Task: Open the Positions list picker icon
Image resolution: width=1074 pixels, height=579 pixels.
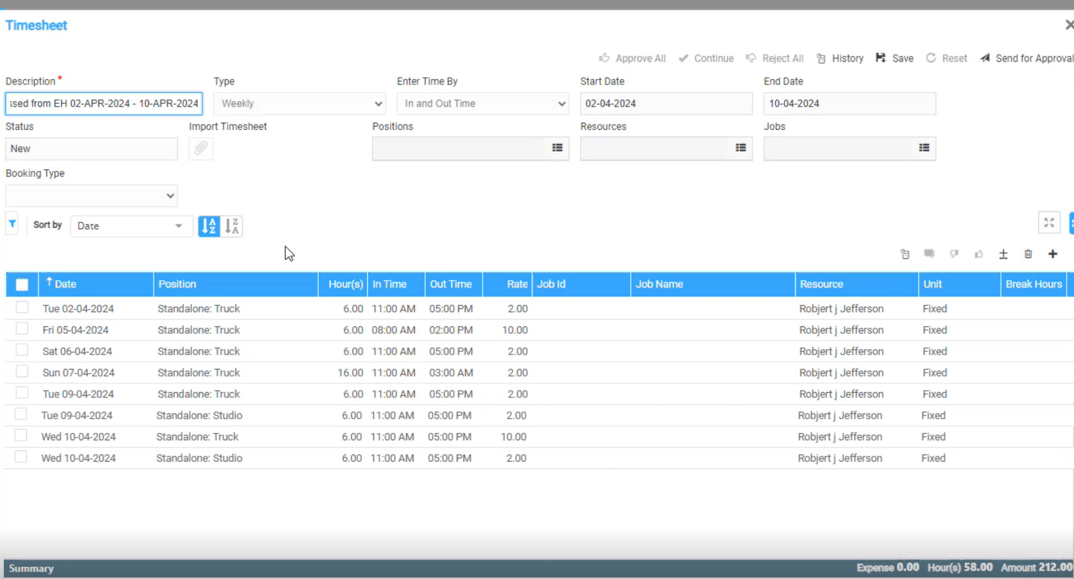Action: (557, 148)
